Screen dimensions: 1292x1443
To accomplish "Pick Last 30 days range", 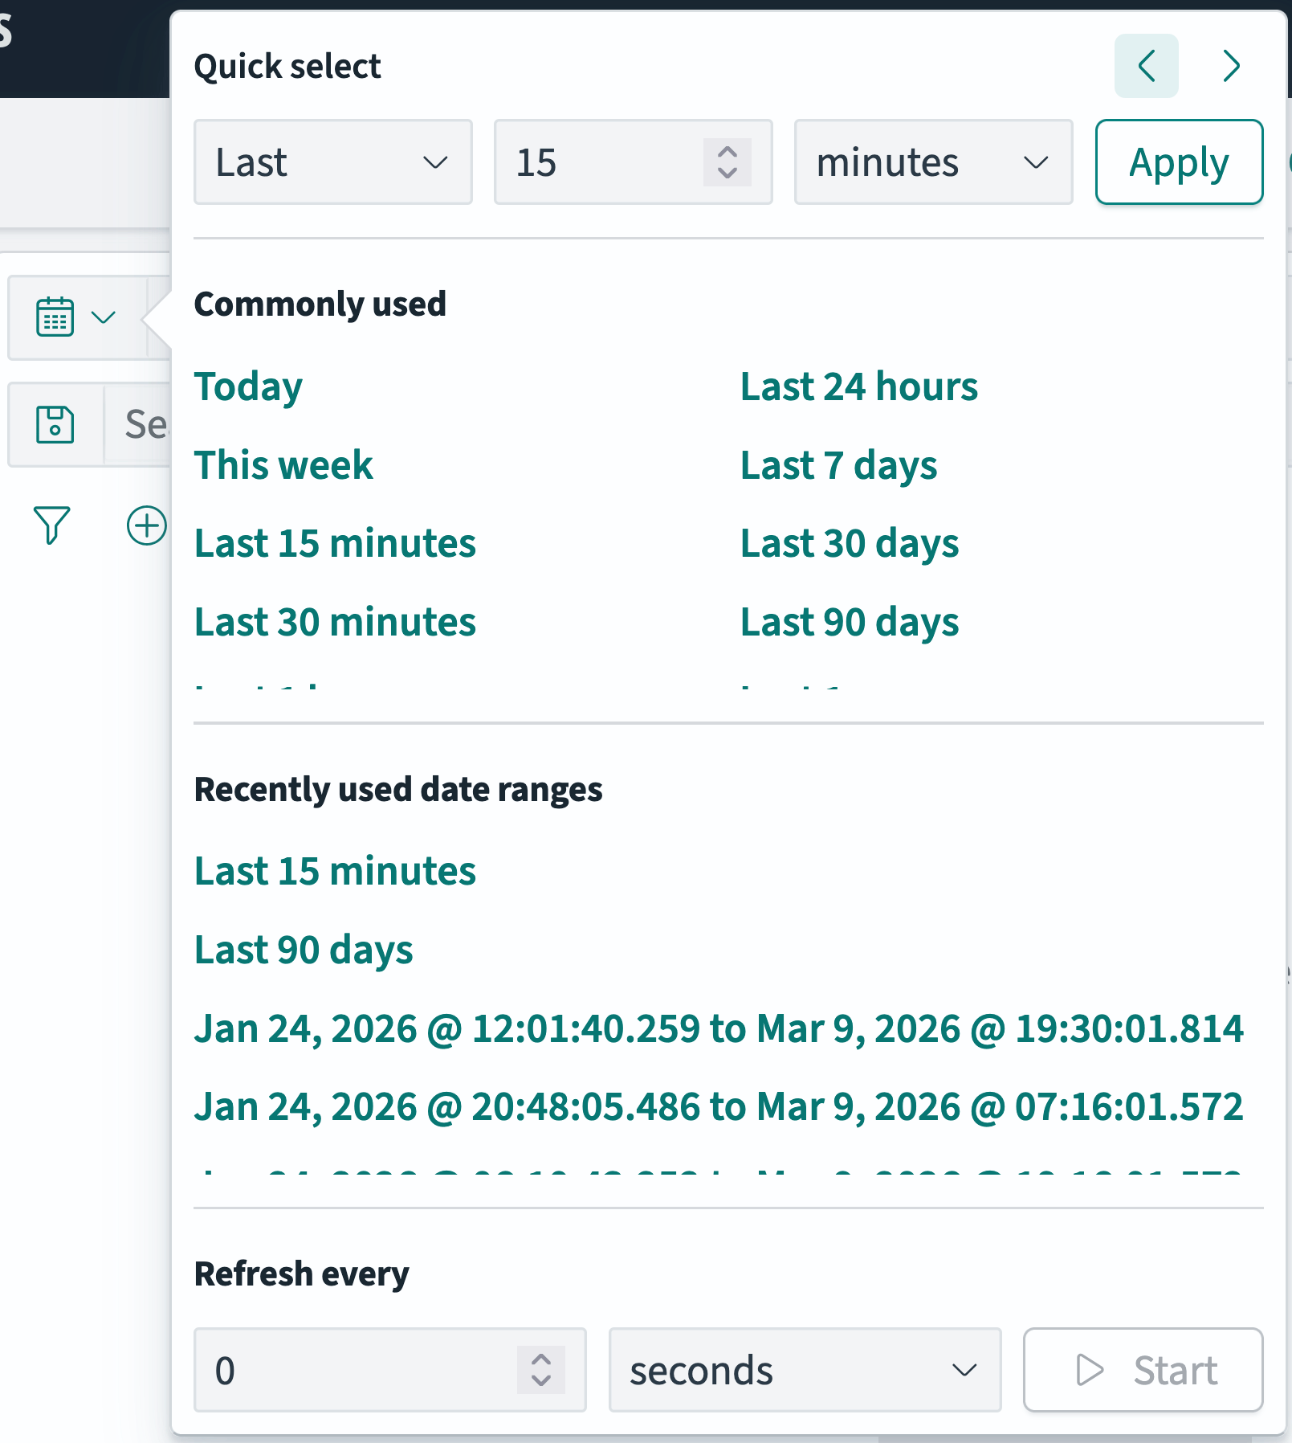I will click(849, 544).
